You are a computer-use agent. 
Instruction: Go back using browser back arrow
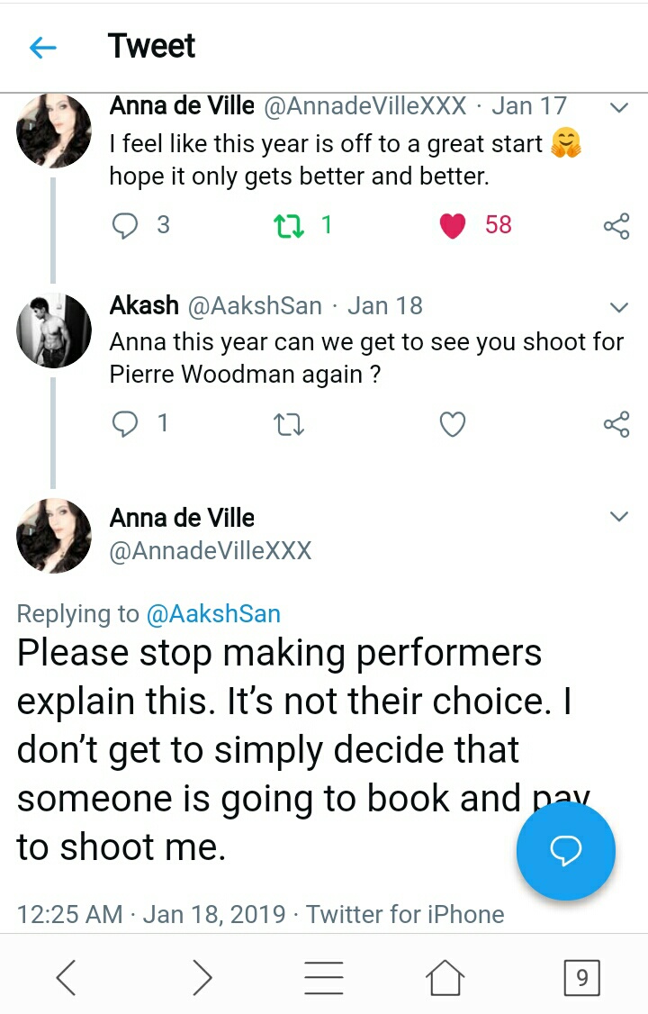(x=66, y=976)
